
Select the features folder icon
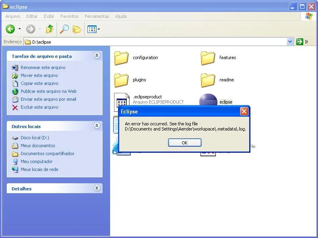(x=208, y=58)
